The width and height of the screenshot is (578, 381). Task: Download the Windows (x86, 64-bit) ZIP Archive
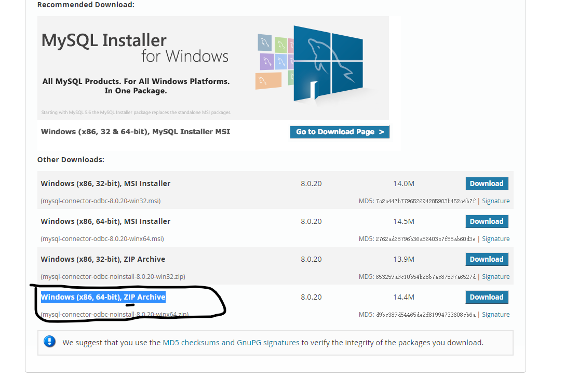coord(487,297)
